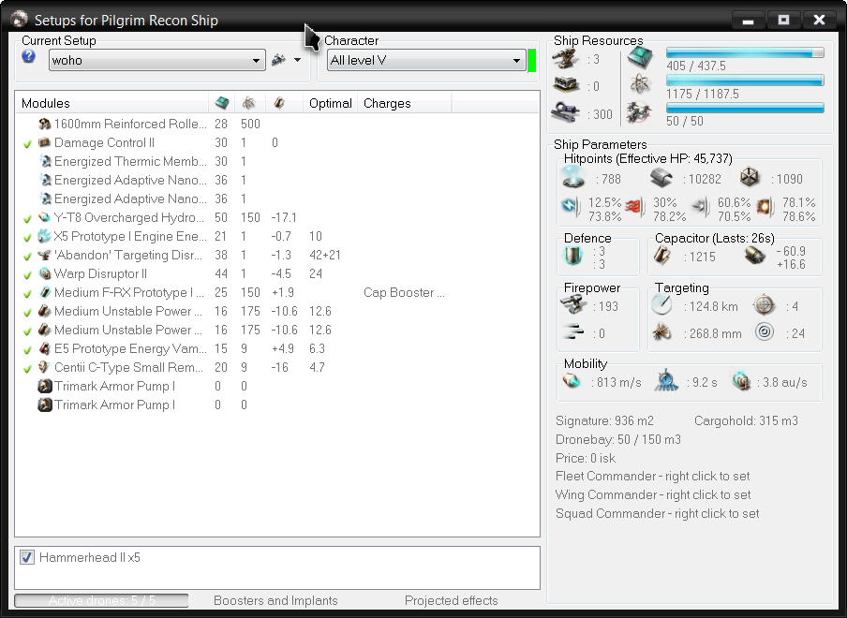Select the Energized Thermic Membrane module row
847x618 pixels.
pos(277,161)
